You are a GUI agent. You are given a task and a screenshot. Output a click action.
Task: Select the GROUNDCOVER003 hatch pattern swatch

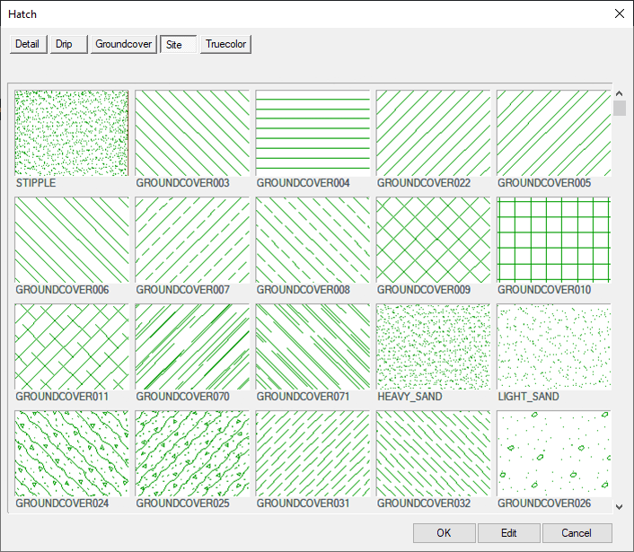click(192, 133)
